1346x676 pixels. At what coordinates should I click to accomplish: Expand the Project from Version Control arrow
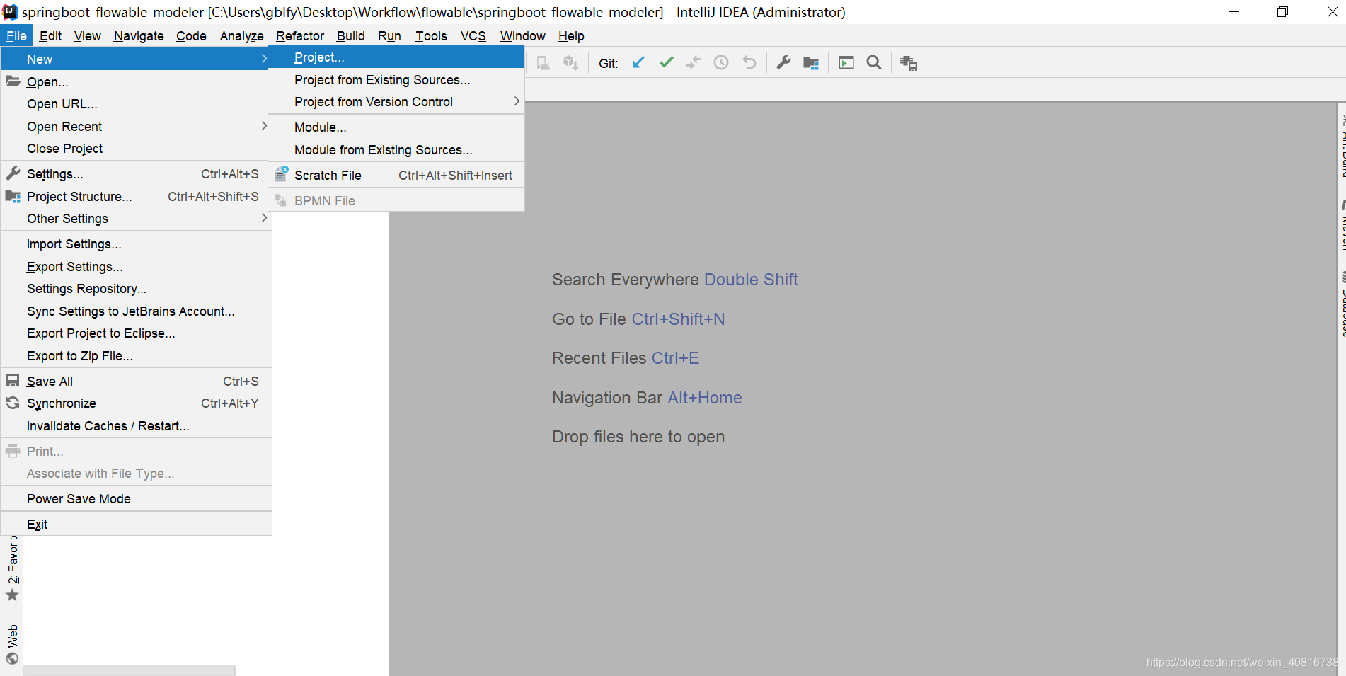(x=517, y=101)
